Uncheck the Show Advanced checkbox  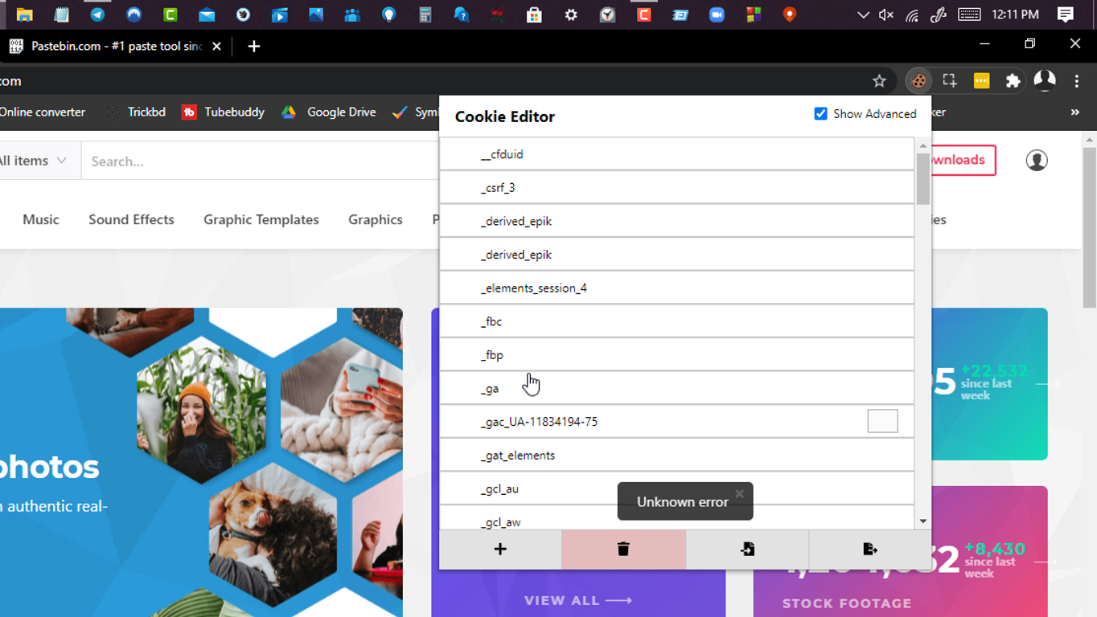click(x=820, y=113)
